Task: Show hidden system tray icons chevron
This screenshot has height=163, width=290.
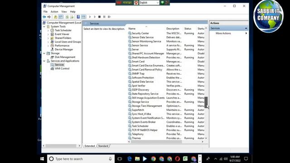Action: coord(216,159)
